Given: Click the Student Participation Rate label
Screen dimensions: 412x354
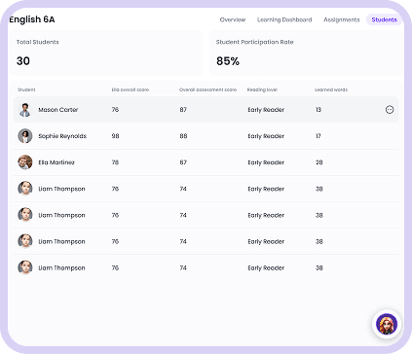Looking at the screenshot, I should [254, 42].
